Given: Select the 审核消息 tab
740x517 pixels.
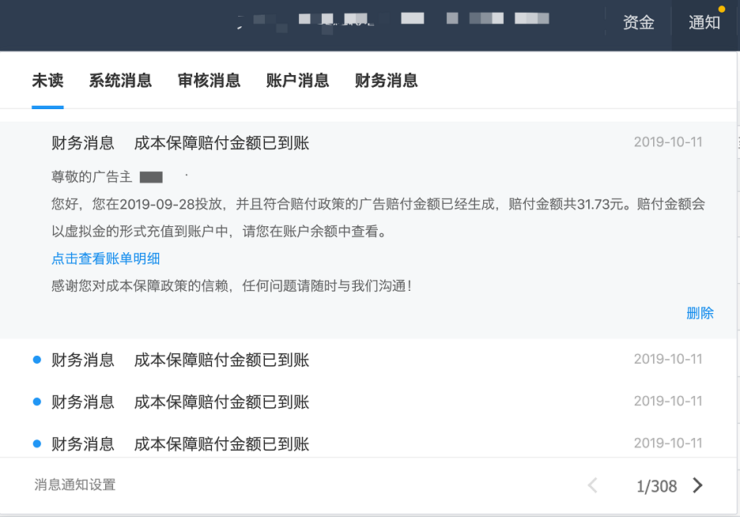Looking at the screenshot, I should tap(209, 81).
